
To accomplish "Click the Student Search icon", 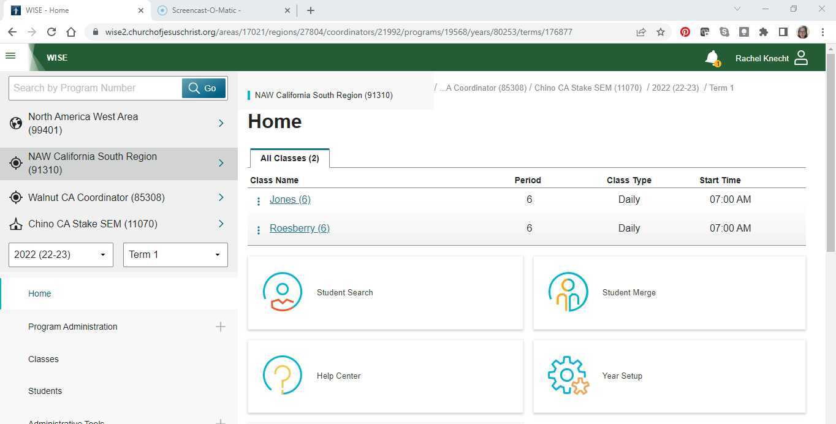I will tap(283, 292).
